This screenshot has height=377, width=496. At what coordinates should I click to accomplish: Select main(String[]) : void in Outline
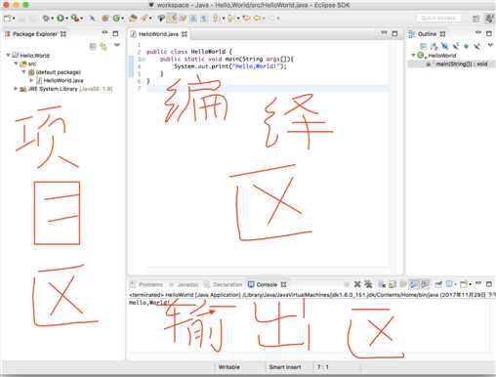click(458, 63)
